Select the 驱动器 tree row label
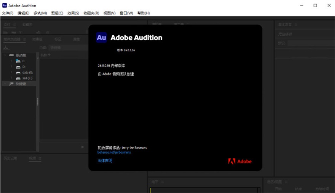Viewport: 335px width, 193px height. coord(21,55)
